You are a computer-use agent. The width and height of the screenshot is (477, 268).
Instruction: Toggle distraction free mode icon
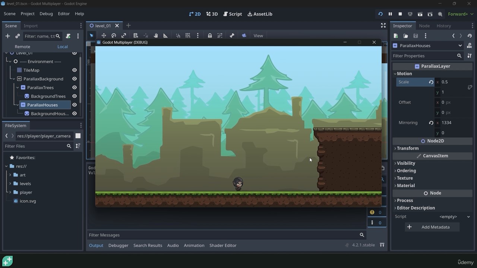(383, 26)
